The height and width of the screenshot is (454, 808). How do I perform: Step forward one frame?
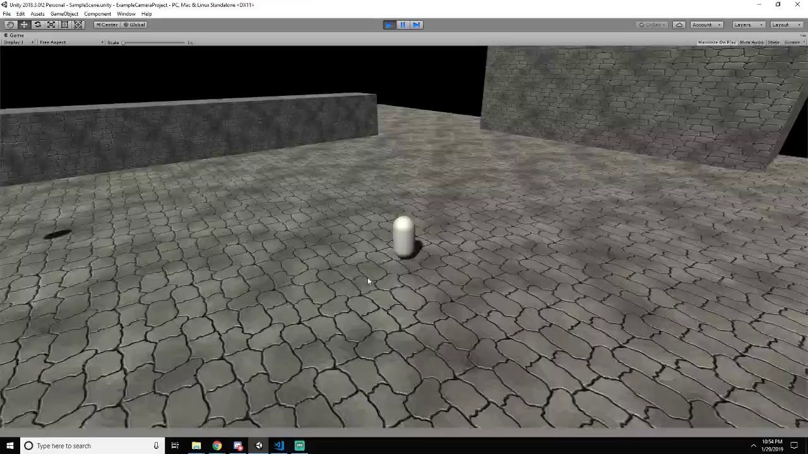coord(417,25)
